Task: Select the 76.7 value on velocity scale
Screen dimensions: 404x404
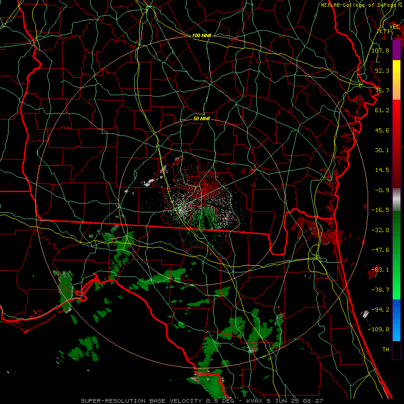Action: (x=382, y=90)
